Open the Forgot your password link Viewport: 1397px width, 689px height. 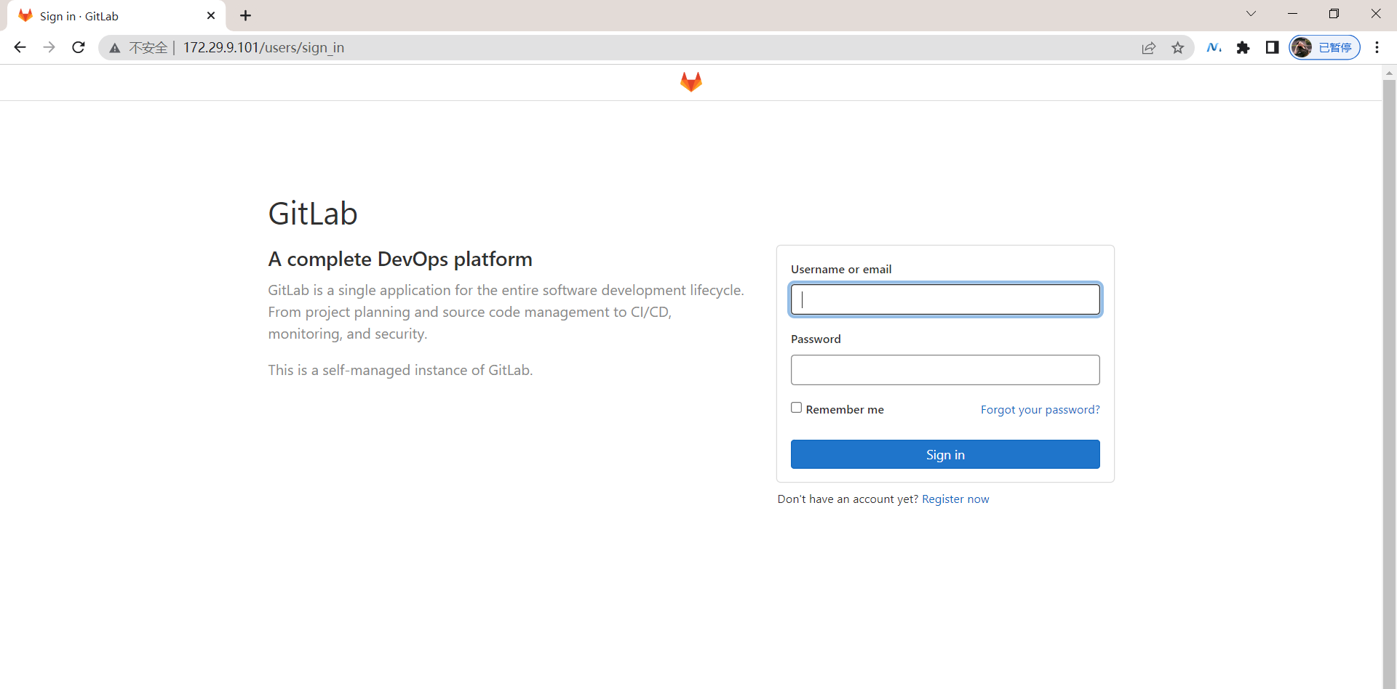click(1040, 410)
